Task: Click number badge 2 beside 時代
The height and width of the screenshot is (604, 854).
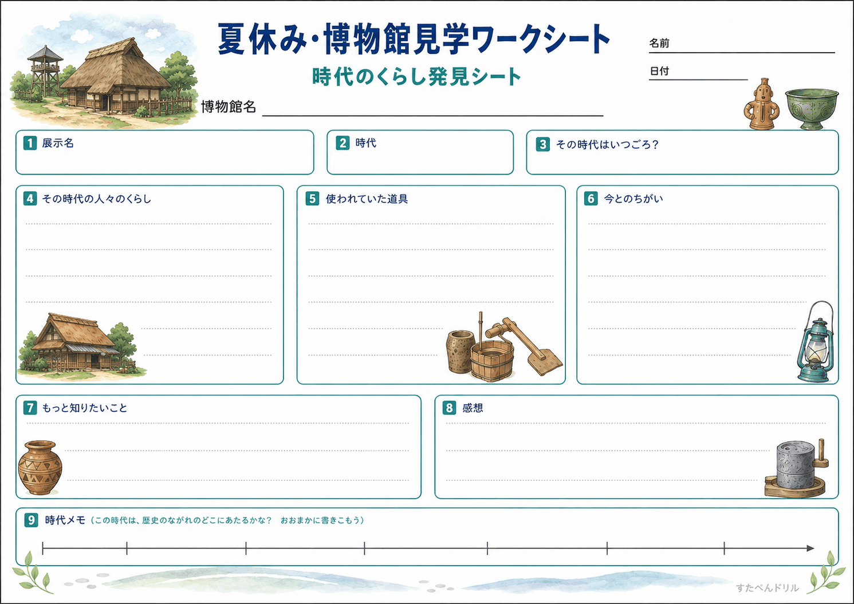Action: click(x=343, y=143)
